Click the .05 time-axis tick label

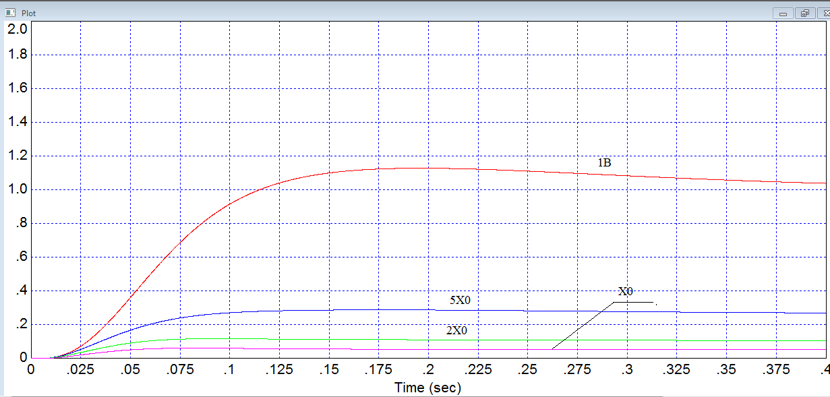click(x=130, y=369)
